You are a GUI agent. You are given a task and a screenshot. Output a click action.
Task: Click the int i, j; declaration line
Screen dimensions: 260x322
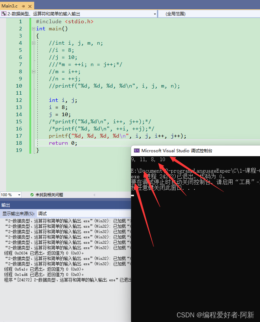click(x=63, y=100)
